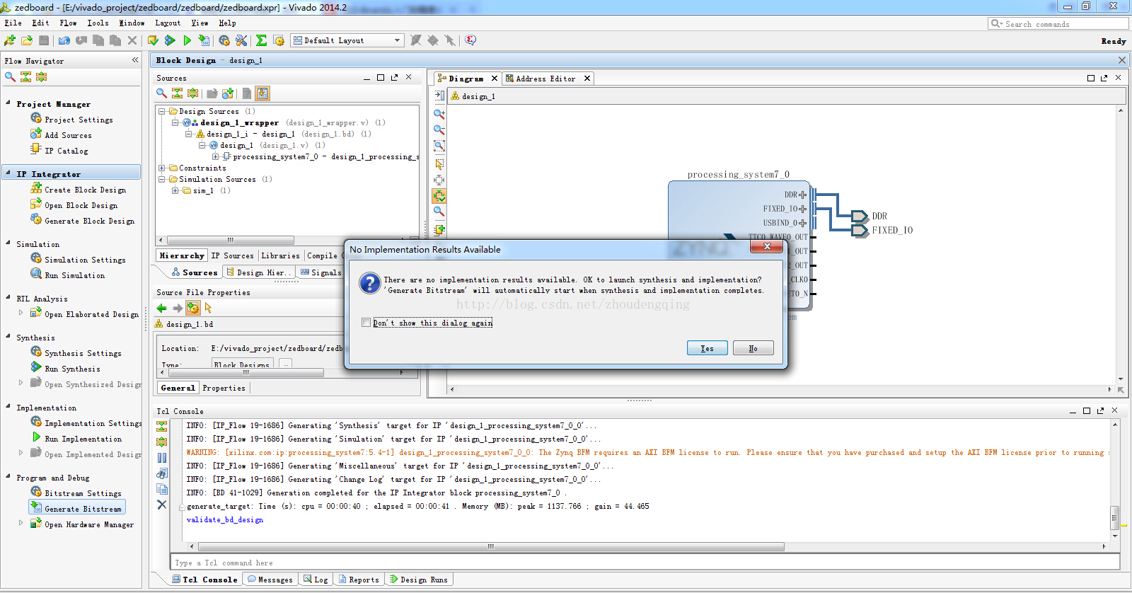Image resolution: width=1132 pixels, height=593 pixels.
Task: Open the Tools menu
Action: (x=98, y=23)
